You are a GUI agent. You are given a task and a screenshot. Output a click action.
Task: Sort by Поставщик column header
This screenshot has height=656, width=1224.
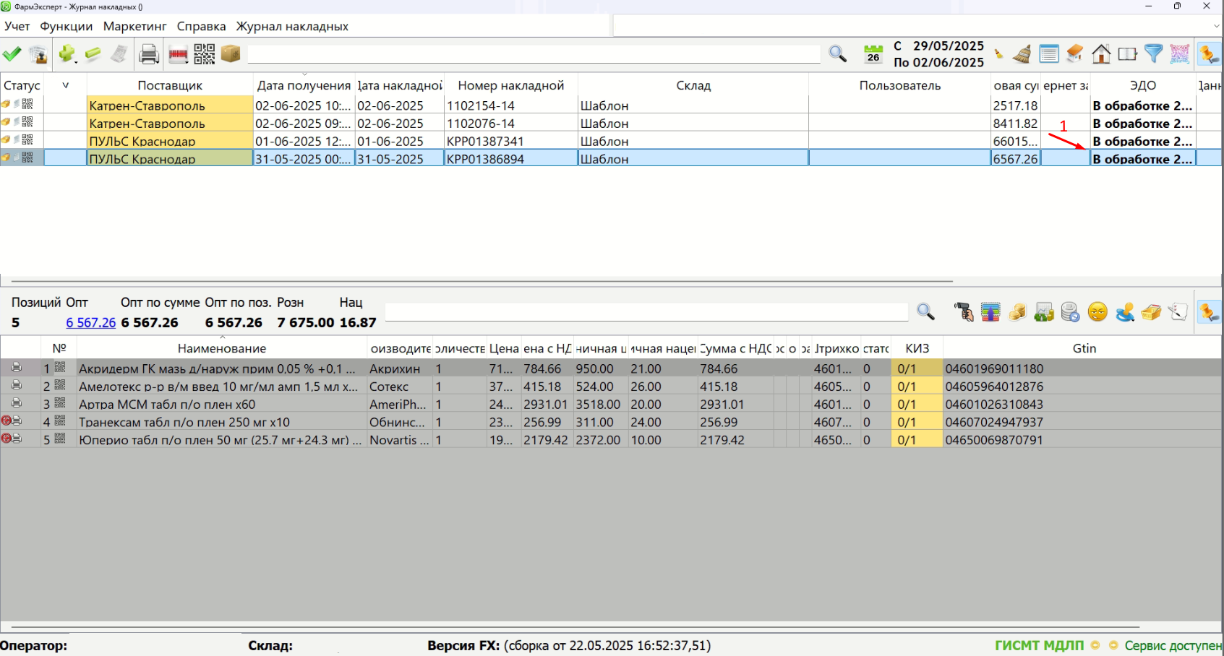click(x=170, y=85)
